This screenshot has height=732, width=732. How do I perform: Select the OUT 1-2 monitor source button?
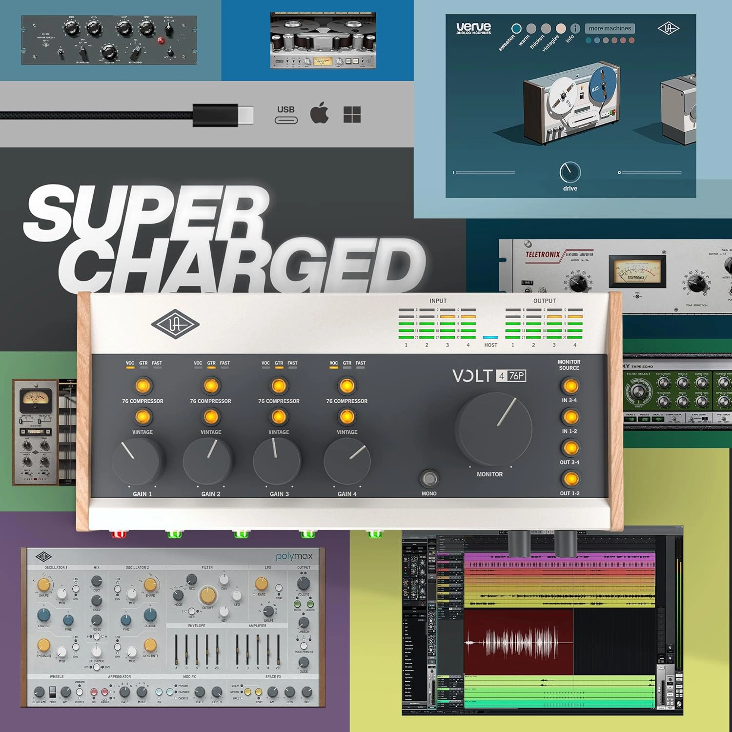click(570, 479)
